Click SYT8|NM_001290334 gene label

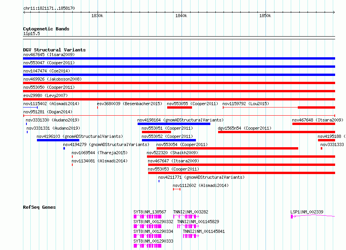pyautogui.click(x=153, y=231)
